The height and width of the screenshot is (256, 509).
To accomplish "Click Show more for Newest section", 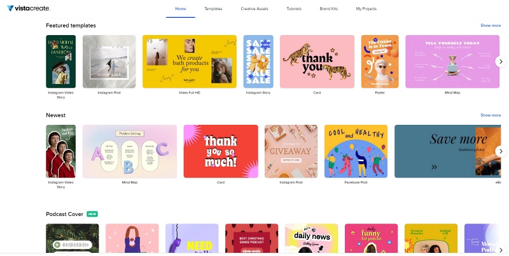I will [491, 115].
